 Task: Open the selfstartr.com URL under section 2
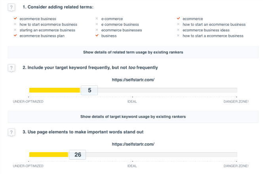133,80
